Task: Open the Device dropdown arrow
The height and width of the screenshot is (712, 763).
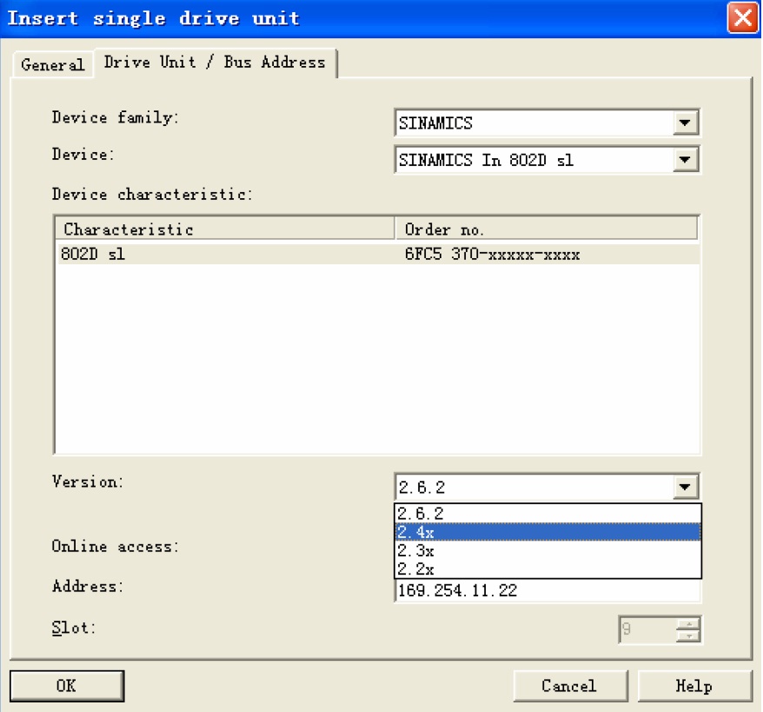Action: pyautogui.click(x=685, y=160)
